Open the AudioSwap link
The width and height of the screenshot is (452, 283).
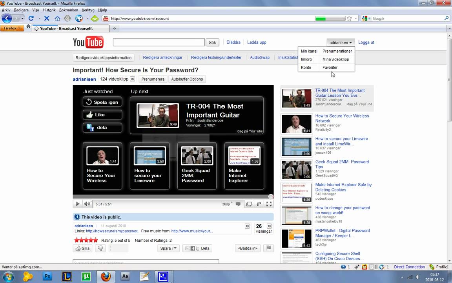(x=260, y=57)
